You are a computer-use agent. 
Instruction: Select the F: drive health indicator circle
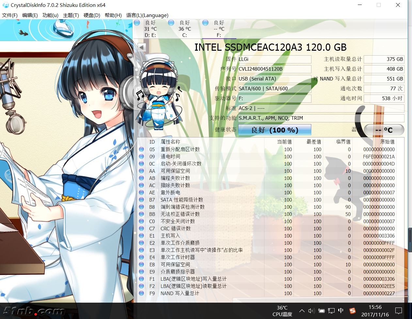click(x=205, y=23)
